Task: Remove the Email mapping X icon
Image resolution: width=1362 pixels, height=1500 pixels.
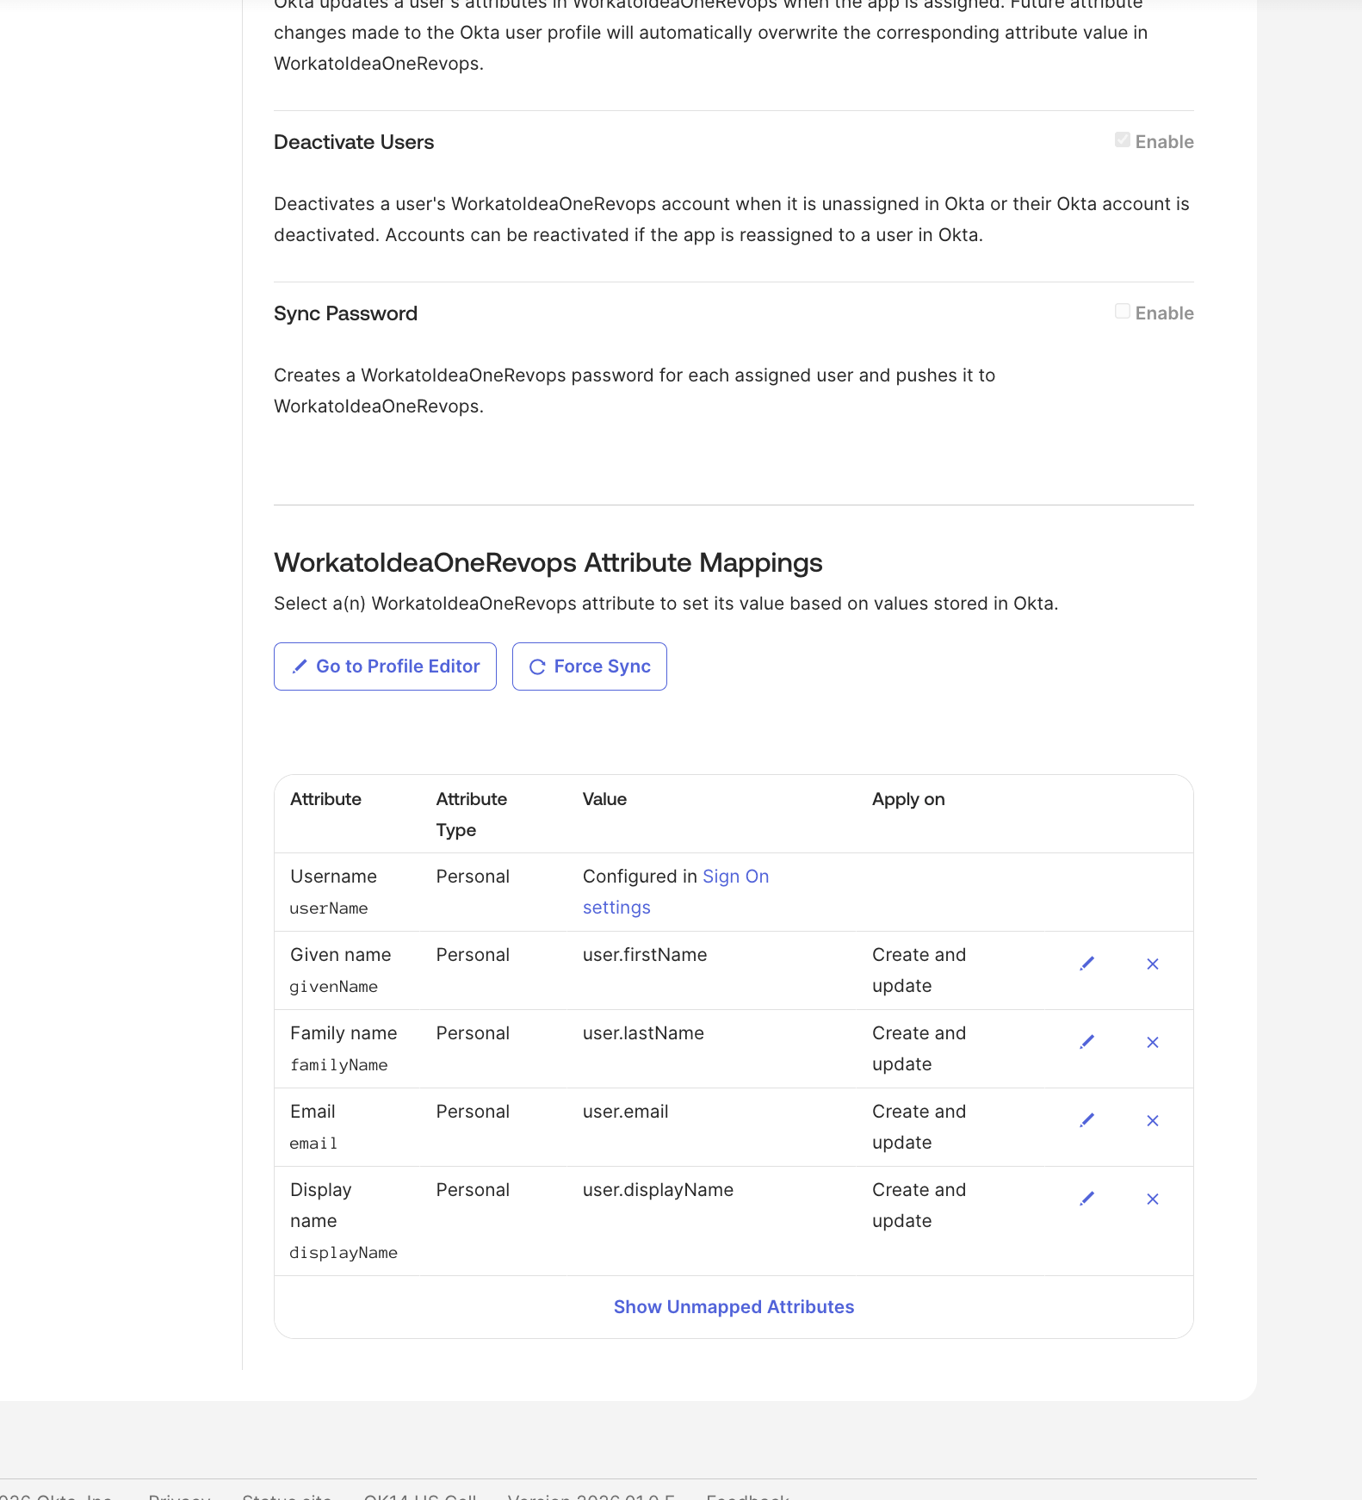Action: 1153,1120
